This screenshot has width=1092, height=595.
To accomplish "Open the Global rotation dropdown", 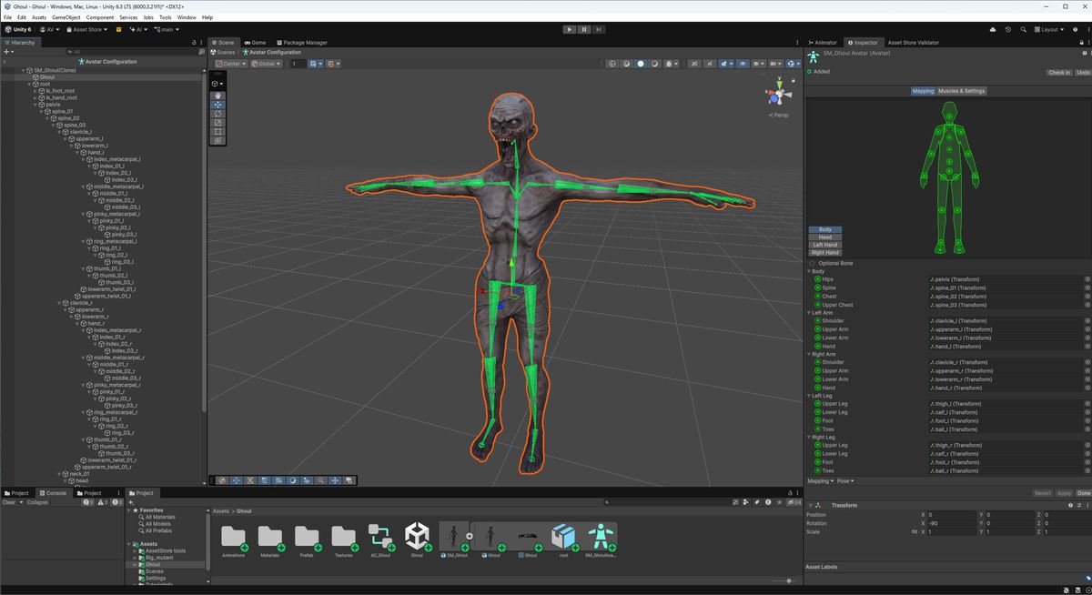I will [x=266, y=64].
